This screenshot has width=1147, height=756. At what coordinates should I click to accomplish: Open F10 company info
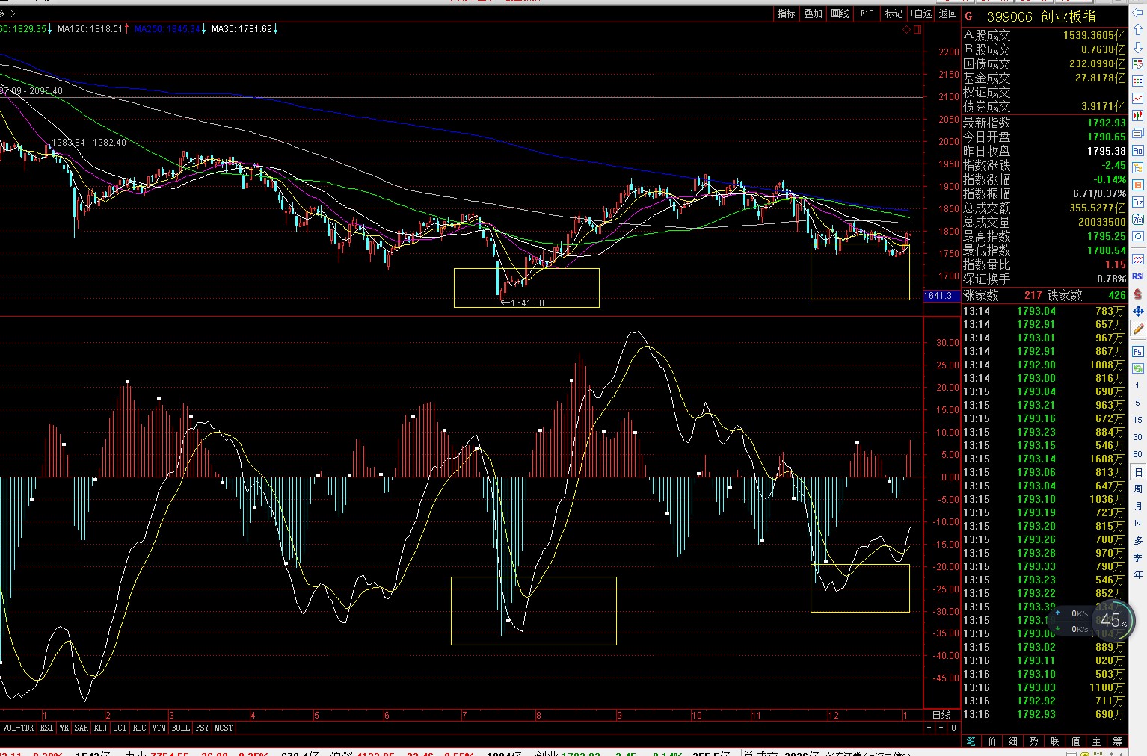[x=867, y=13]
